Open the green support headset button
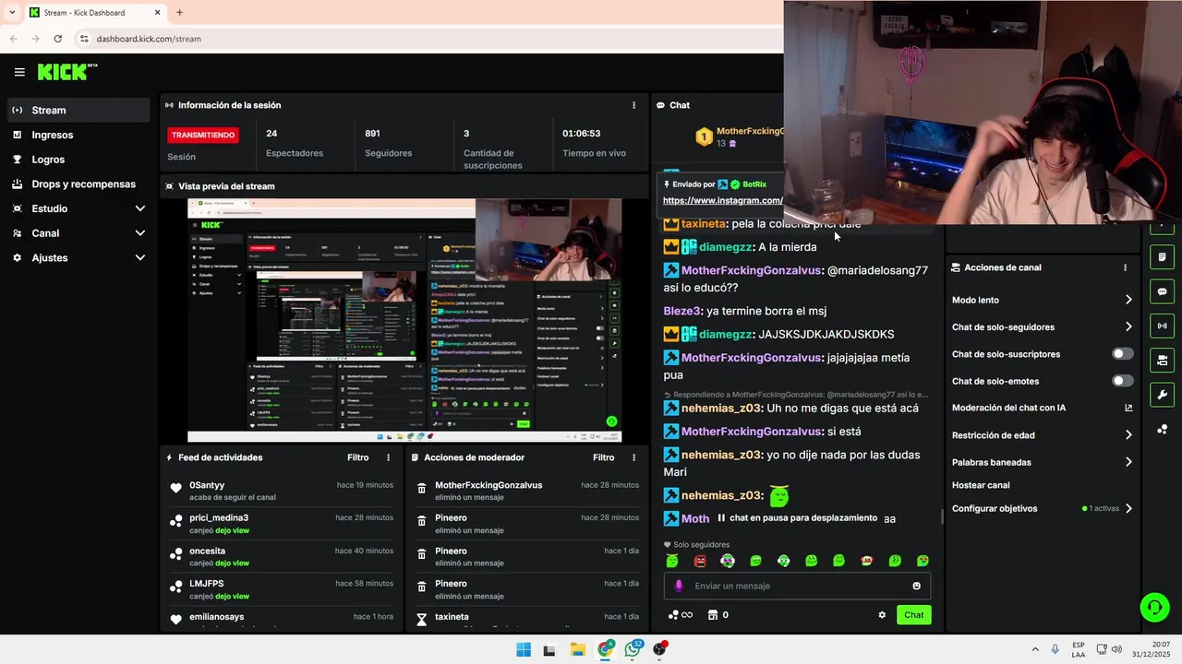Screen dimensions: 1182x664 [x=1154, y=607]
